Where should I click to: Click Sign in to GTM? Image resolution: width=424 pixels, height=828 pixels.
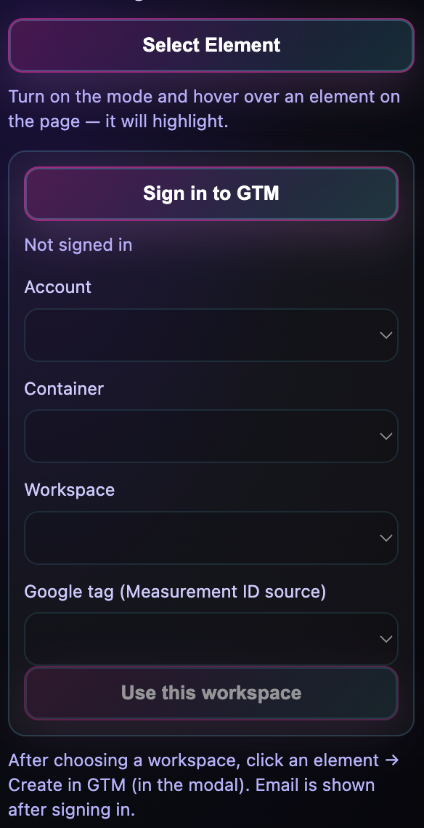click(x=211, y=193)
